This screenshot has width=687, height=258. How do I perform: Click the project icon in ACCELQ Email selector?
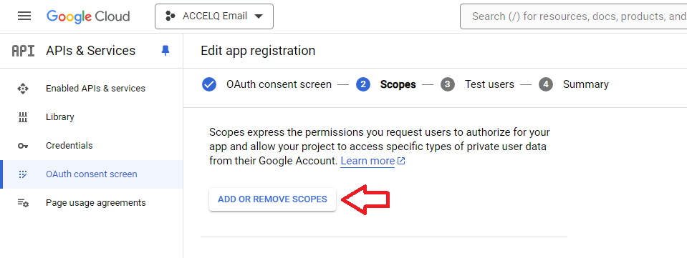(170, 16)
